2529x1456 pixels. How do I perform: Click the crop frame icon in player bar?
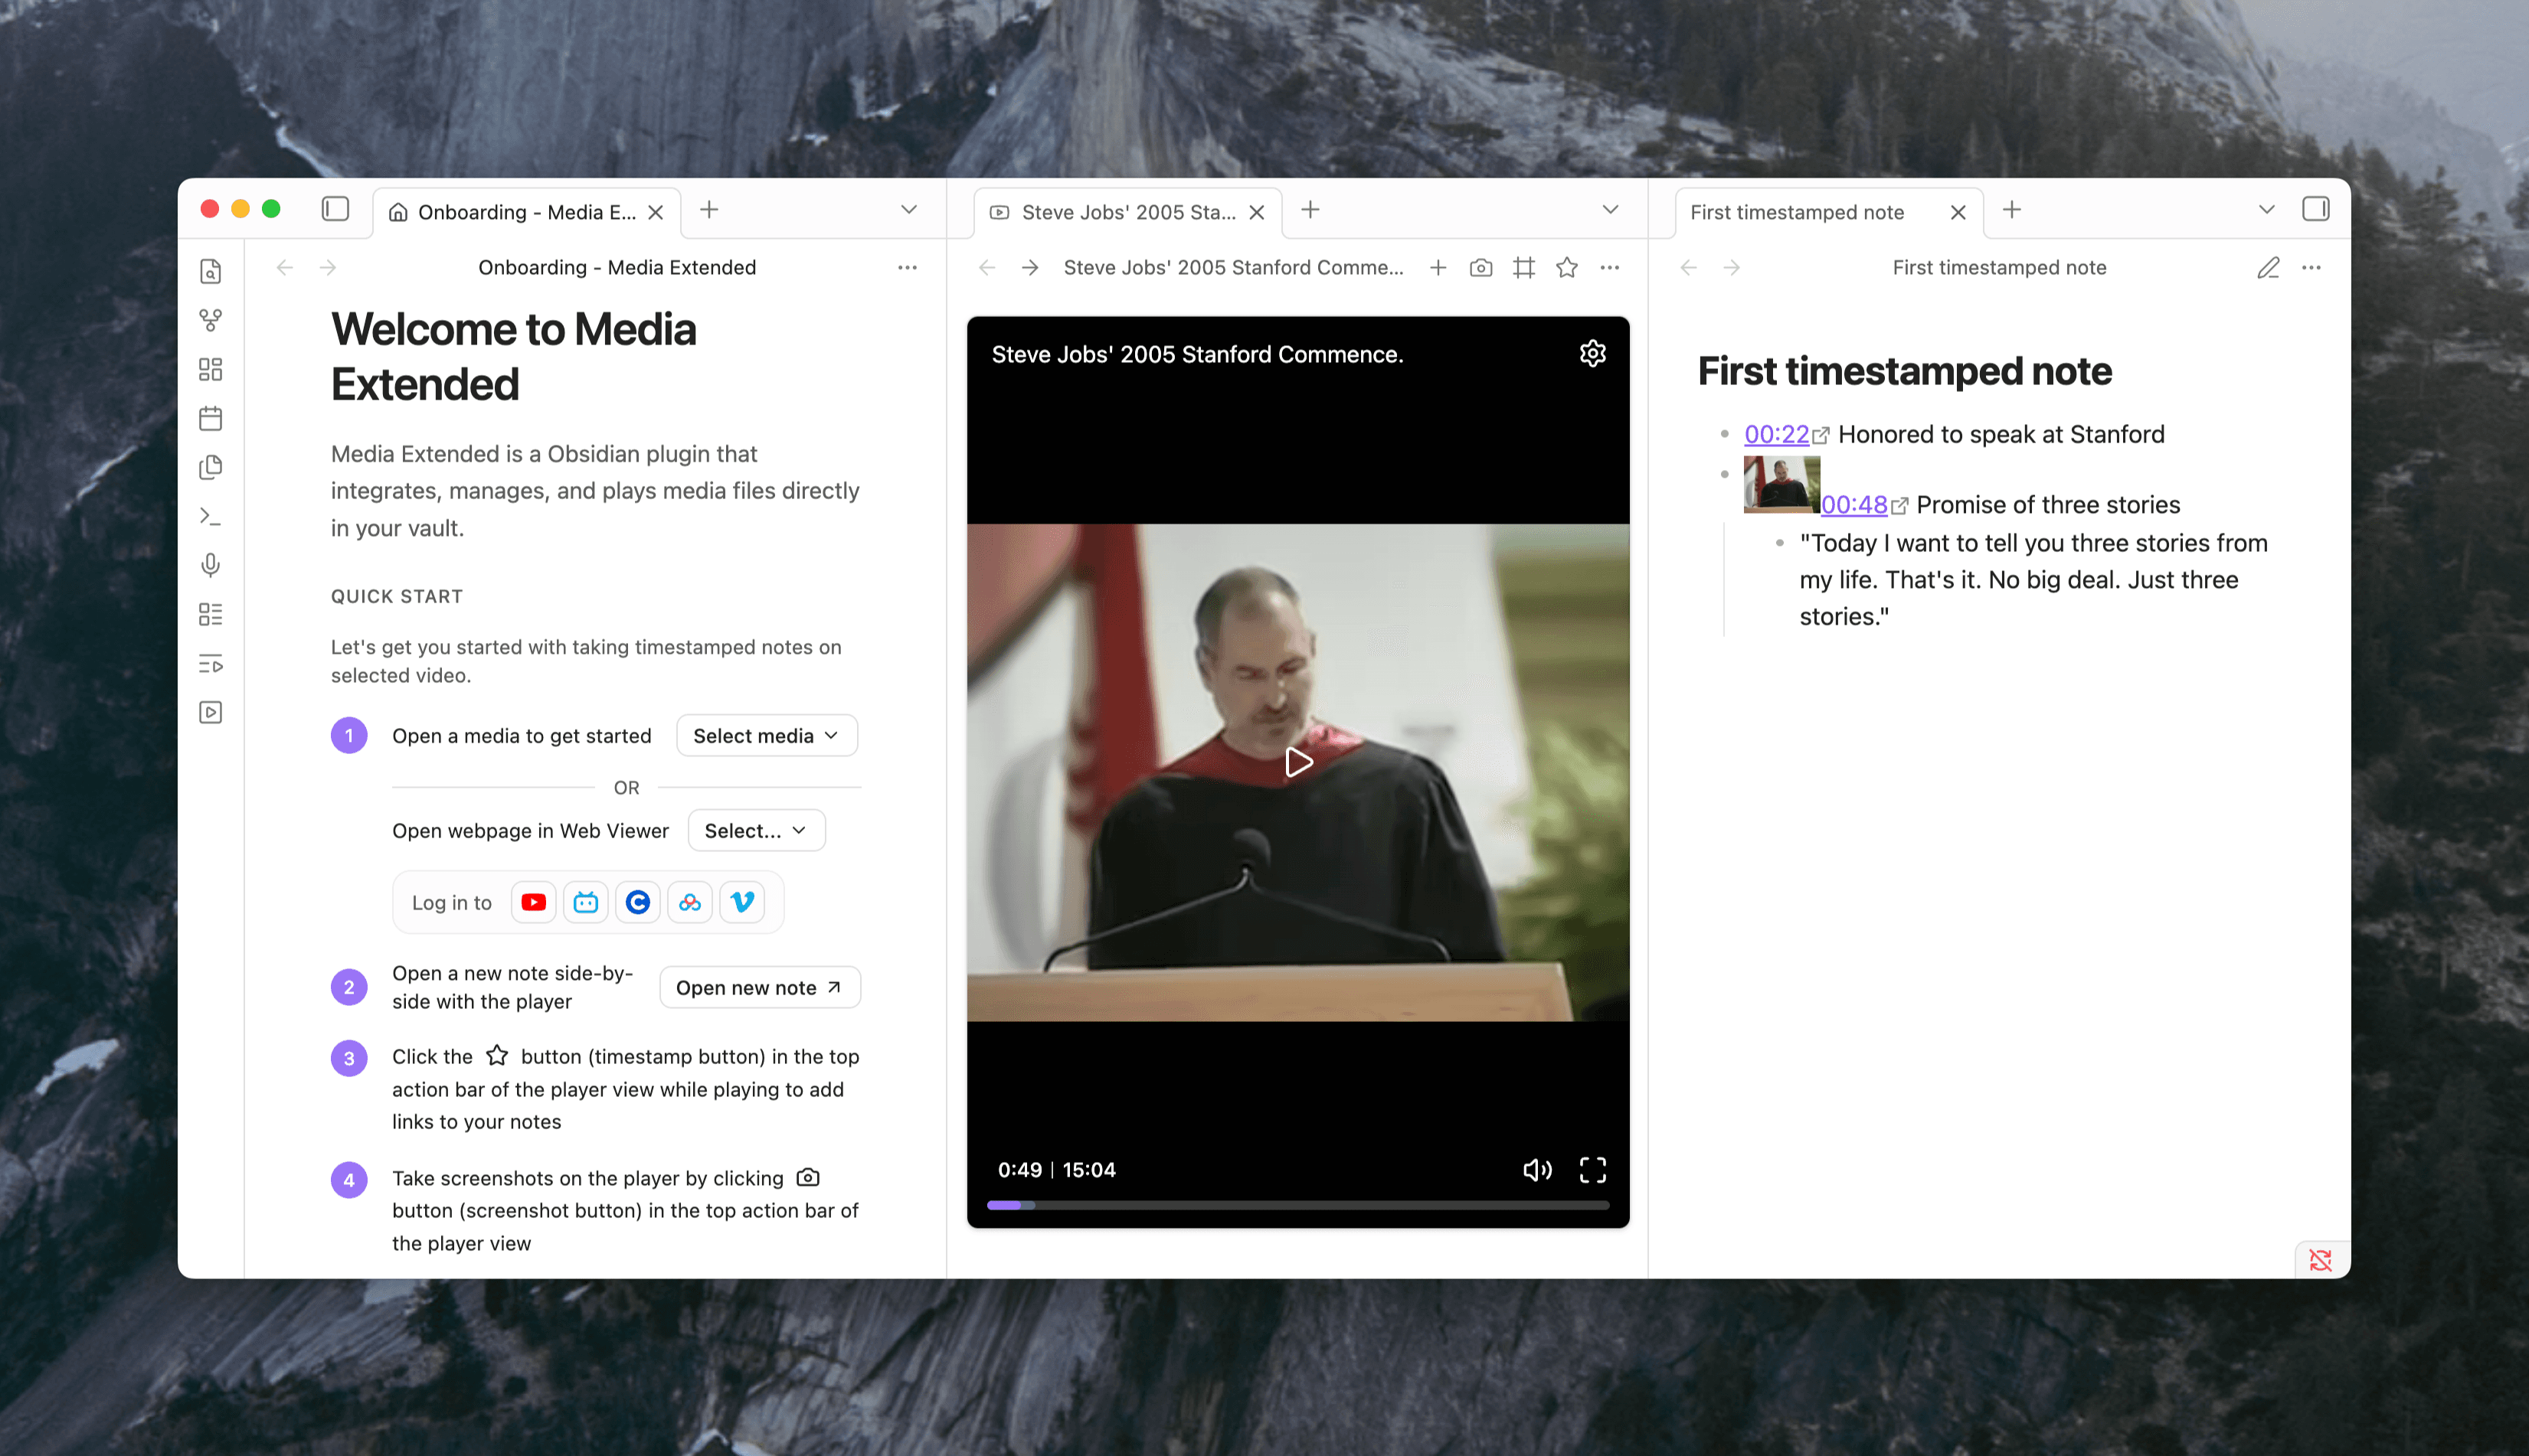pos(1523,268)
